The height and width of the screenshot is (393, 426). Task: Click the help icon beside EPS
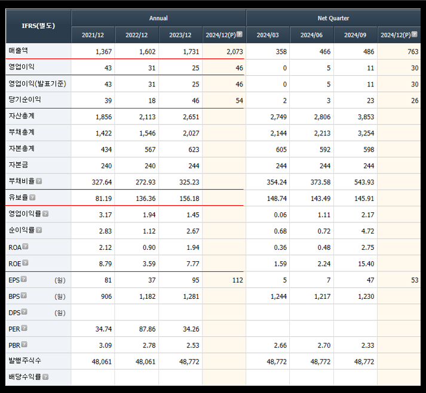[x=24, y=279]
